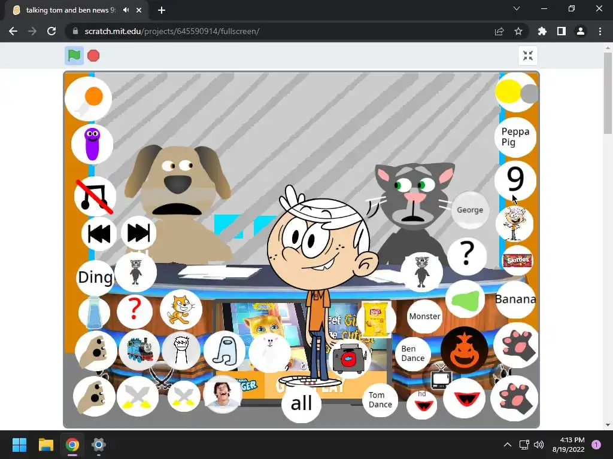Click the green flag to start project
Viewport: 613px width, 459px height.
[74, 56]
